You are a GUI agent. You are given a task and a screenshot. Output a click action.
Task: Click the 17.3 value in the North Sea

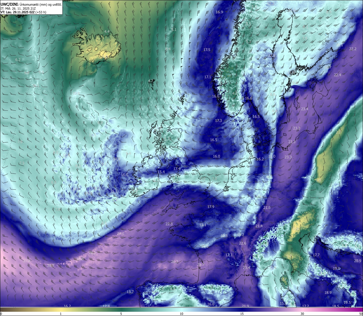218,120
